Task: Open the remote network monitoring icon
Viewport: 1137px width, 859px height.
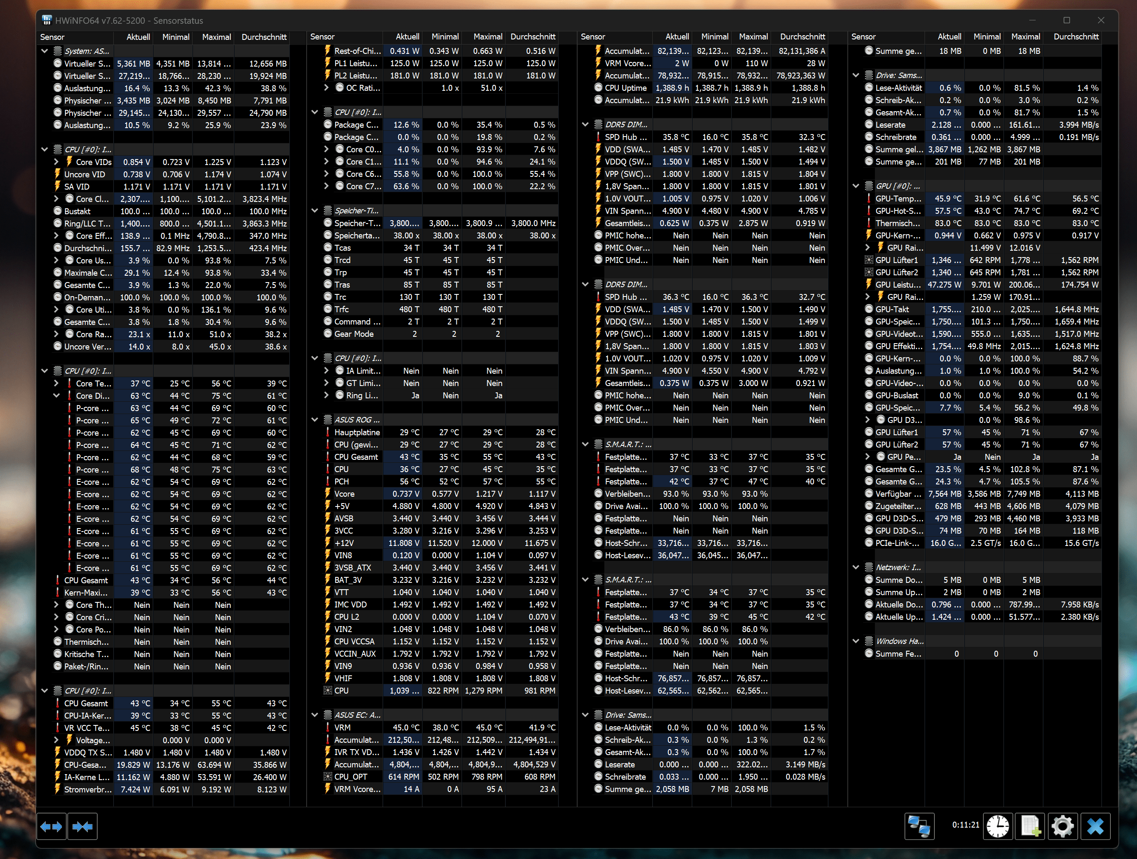Action: pos(919,826)
